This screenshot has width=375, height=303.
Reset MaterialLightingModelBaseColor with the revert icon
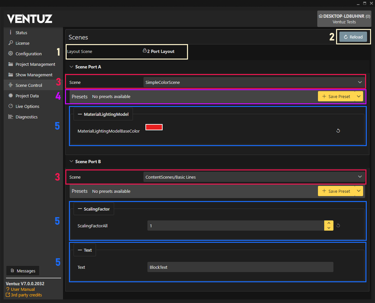338,131
